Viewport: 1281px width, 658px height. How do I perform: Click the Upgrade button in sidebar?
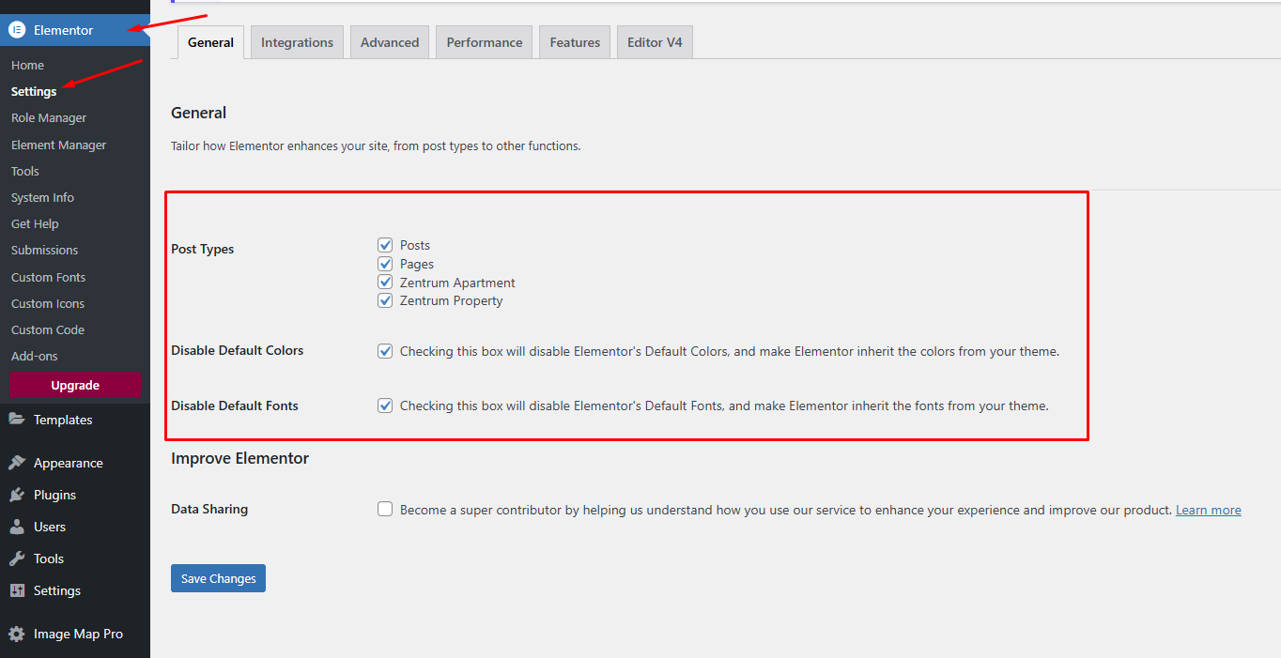[x=75, y=385]
